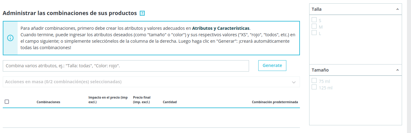The image size is (411, 133).
Task: Open Atributos y Características link
Action: click(221, 28)
